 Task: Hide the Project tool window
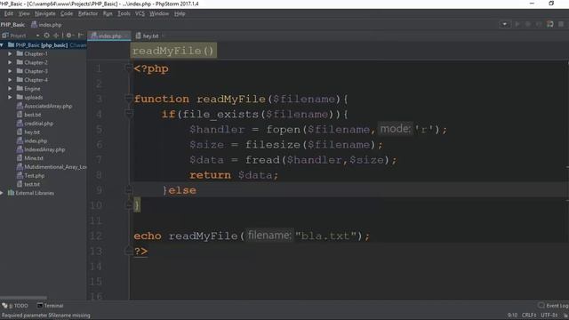[x=81, y=36]
